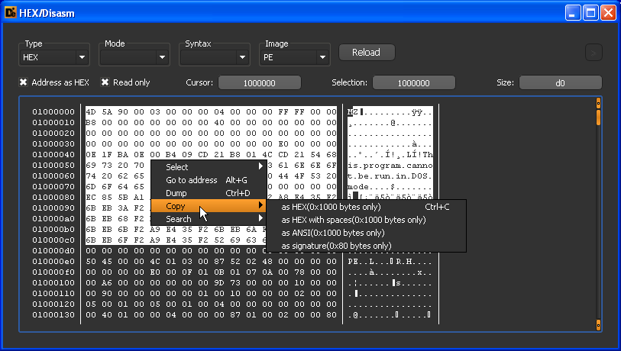621x351 pixels.
Task: Expand the Syntax dropdown
Action: [x=216, y=56]
